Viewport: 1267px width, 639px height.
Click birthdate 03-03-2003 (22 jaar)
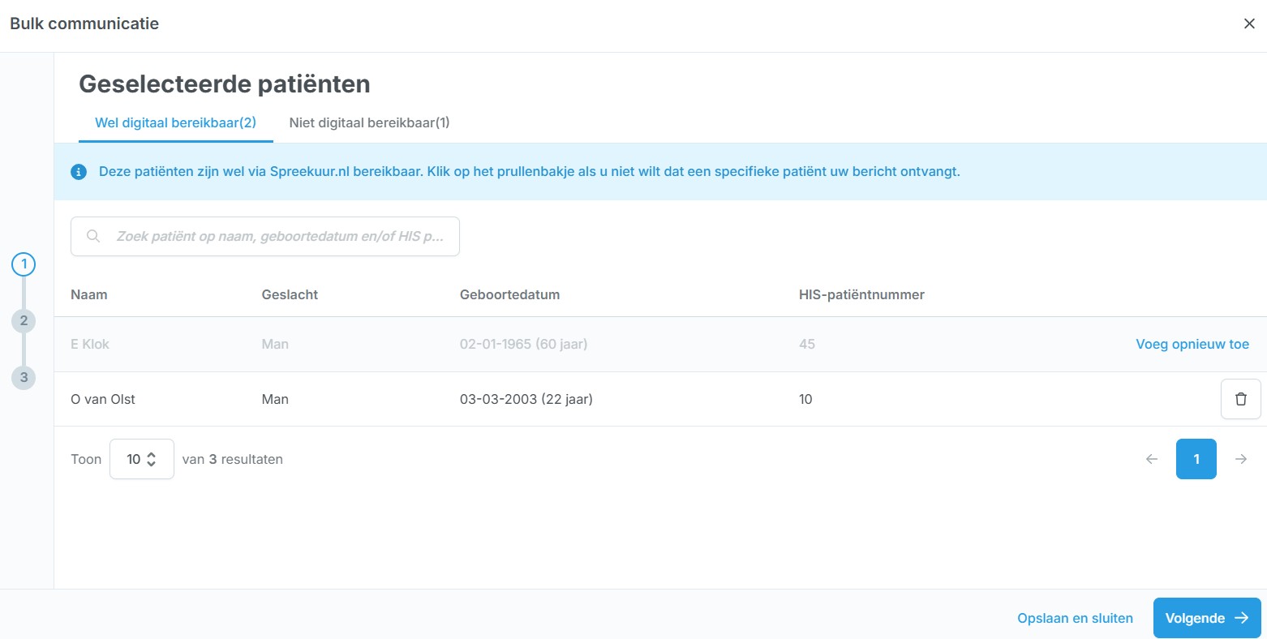coord(526,399)
